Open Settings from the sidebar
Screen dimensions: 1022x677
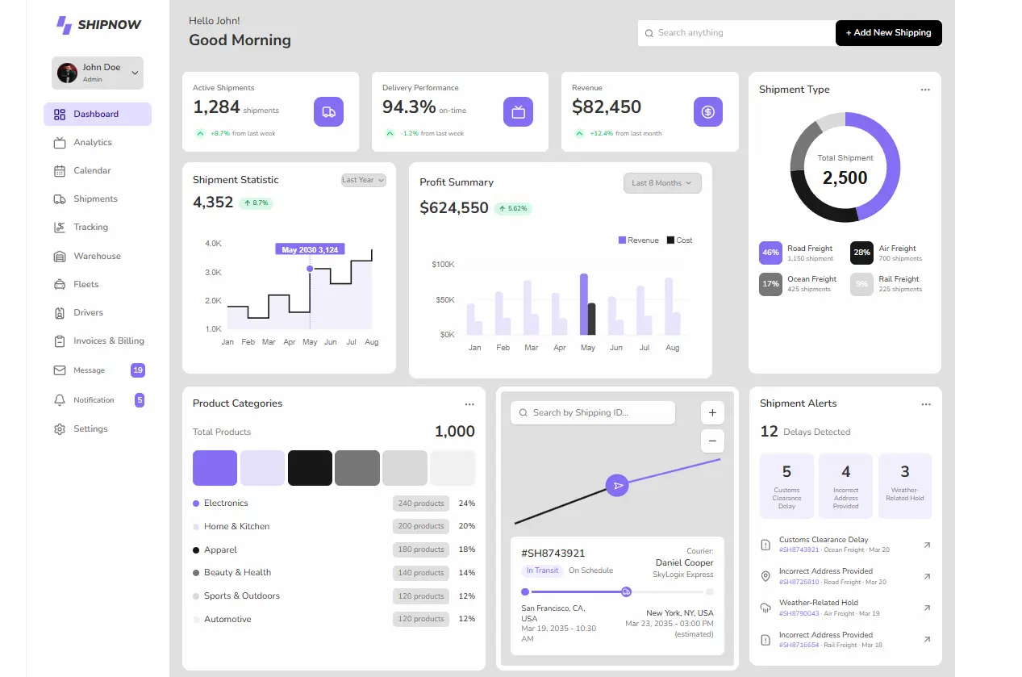tap(98, 429)
